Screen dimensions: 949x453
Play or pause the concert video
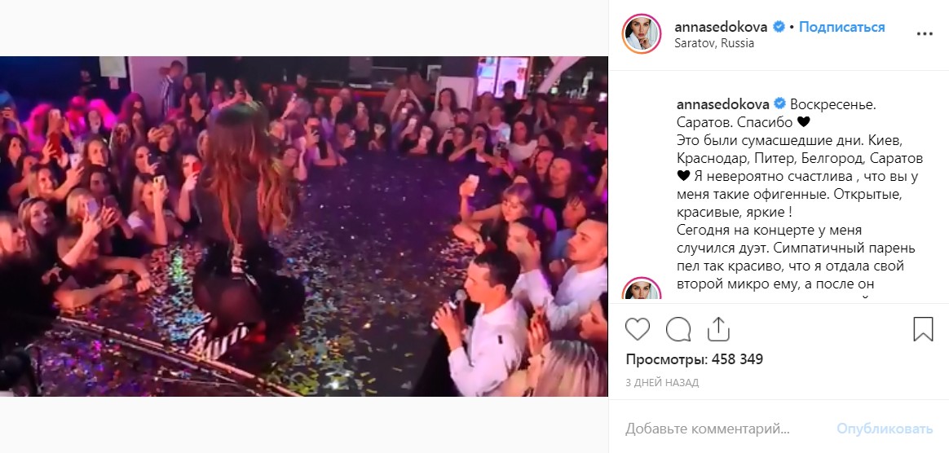point(304,226)
